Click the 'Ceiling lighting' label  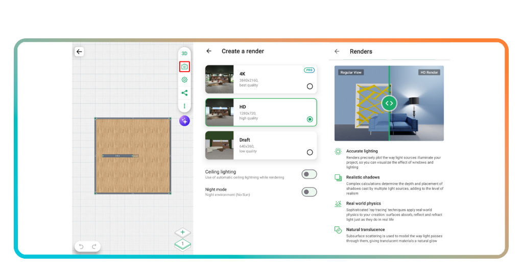(221, 172)
